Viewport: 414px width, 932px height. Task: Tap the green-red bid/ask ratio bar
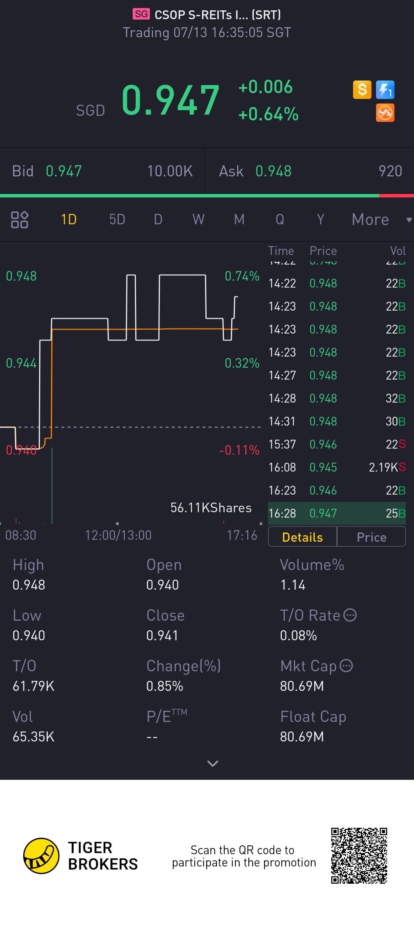(x=207, y=196)
